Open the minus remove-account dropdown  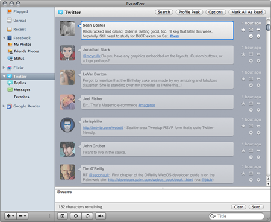click(22, 216)
